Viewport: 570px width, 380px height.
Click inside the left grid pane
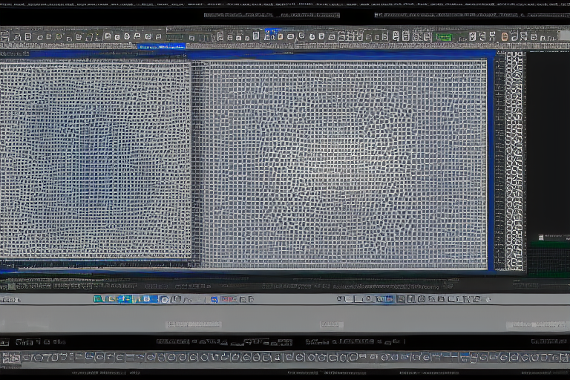[95, 160]
